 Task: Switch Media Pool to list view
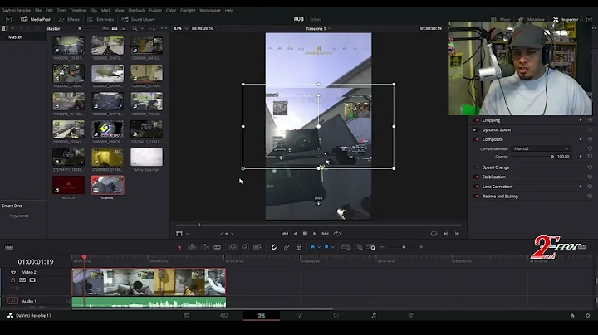[x=124, y=28]
